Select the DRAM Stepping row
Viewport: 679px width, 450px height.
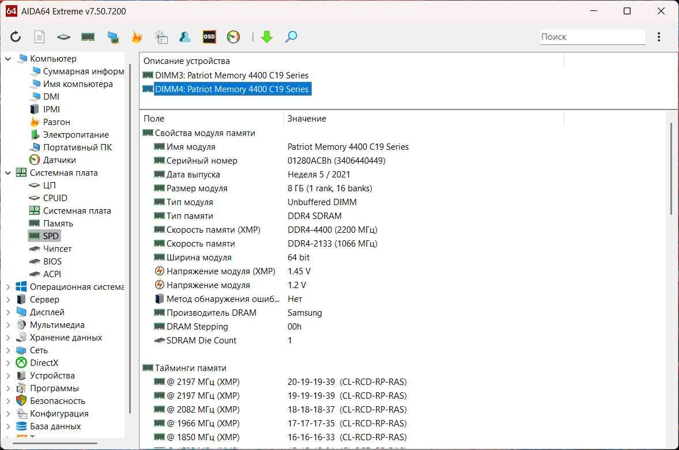pyautogui.click(x=228, y=327)
